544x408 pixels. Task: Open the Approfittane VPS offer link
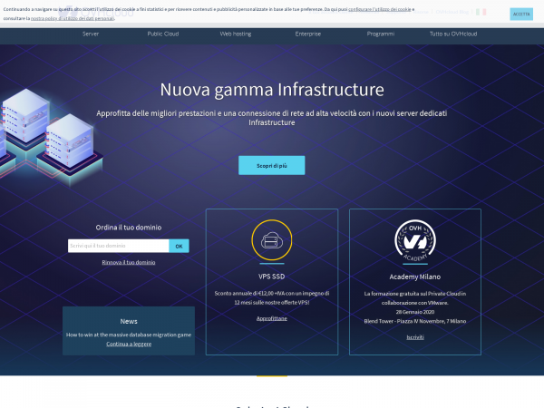(x=271, y=318)
